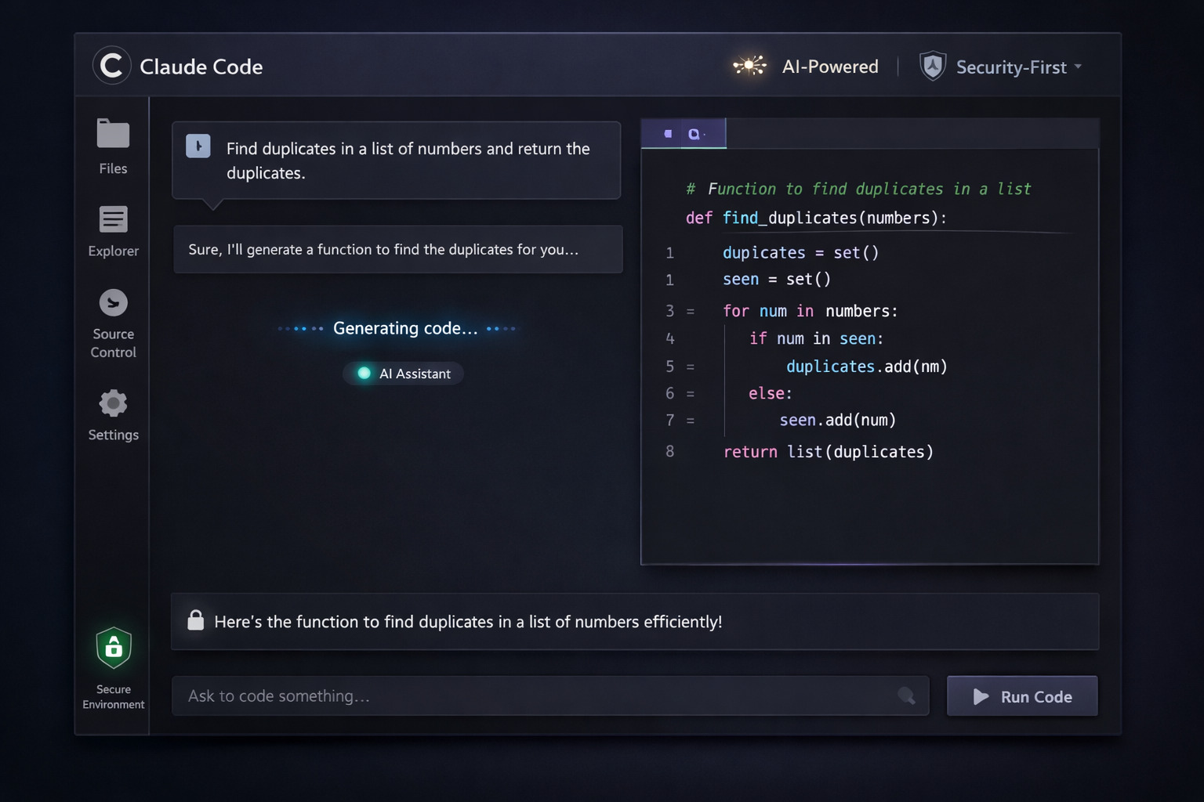Viewport: 1204px width, 802px height.
Task: Click the Secure Environment shield icon
Action: [114, 648]
